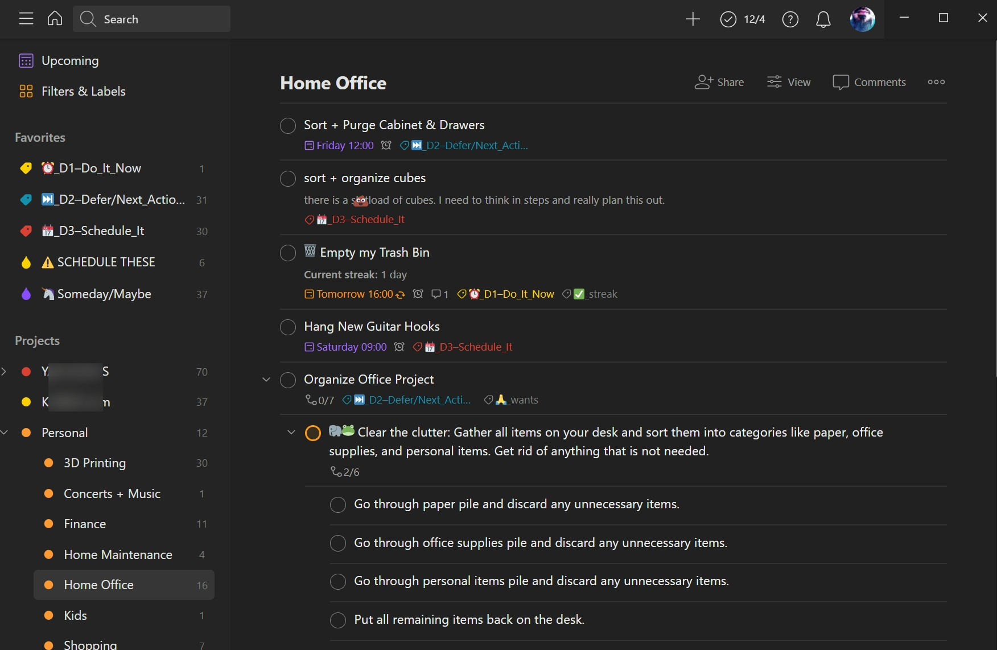Click the yellow dot of second blurred project

26,402
